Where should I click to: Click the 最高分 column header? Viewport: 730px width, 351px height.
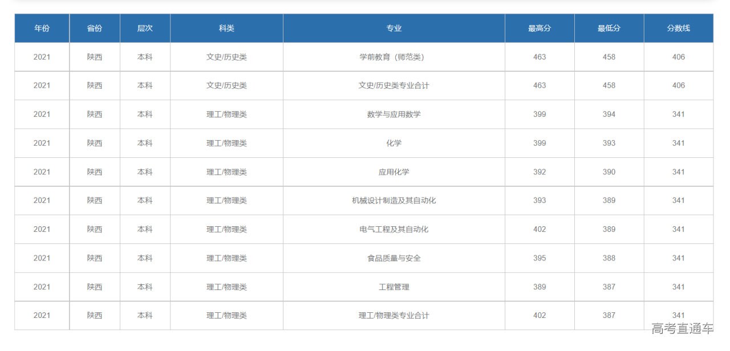click(x=539, y=28)
